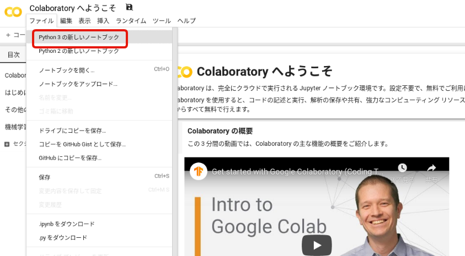Click the watch later clock icon
This screenshot has height=256, width=465.
point(402,168)
